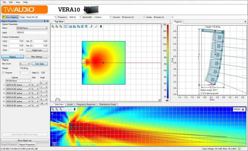Click the Auto Splay button
This screenshot has height=151, width=248.
click(40, 64)
